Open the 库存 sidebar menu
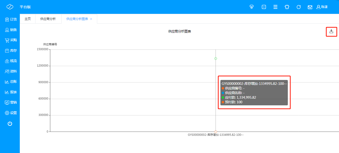Viewport: 339px width, 153px height. pos(11,50)
